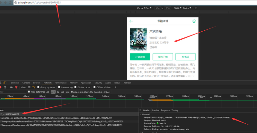Show the request Headers tab
The height and width of the screenshot is (133, 257).
tap(146, 110)
